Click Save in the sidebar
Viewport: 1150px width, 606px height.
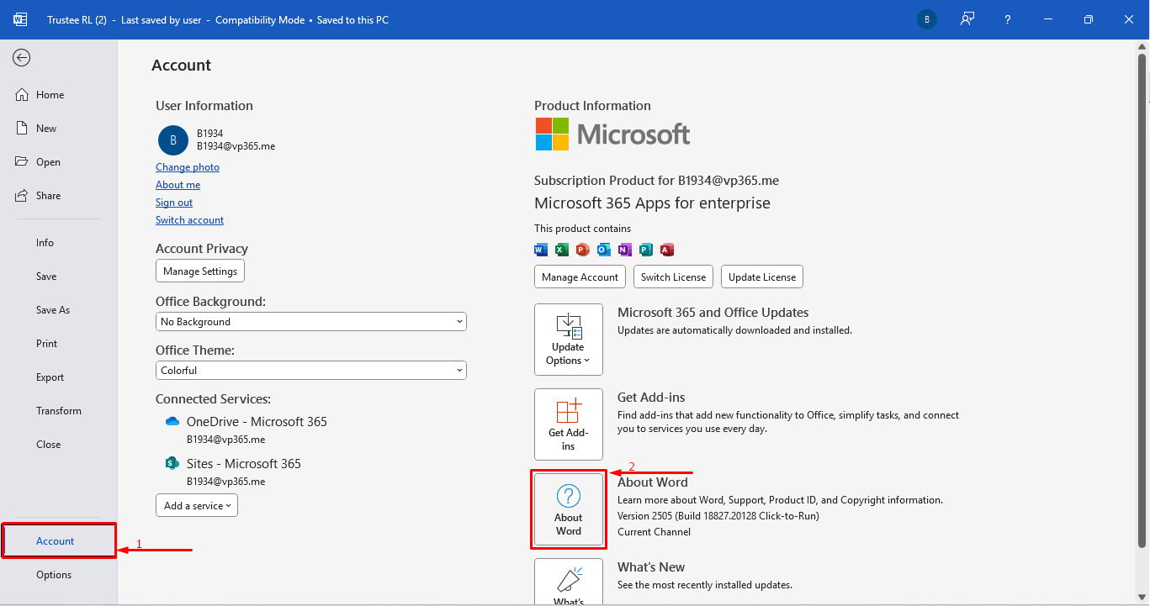[59, 277]
